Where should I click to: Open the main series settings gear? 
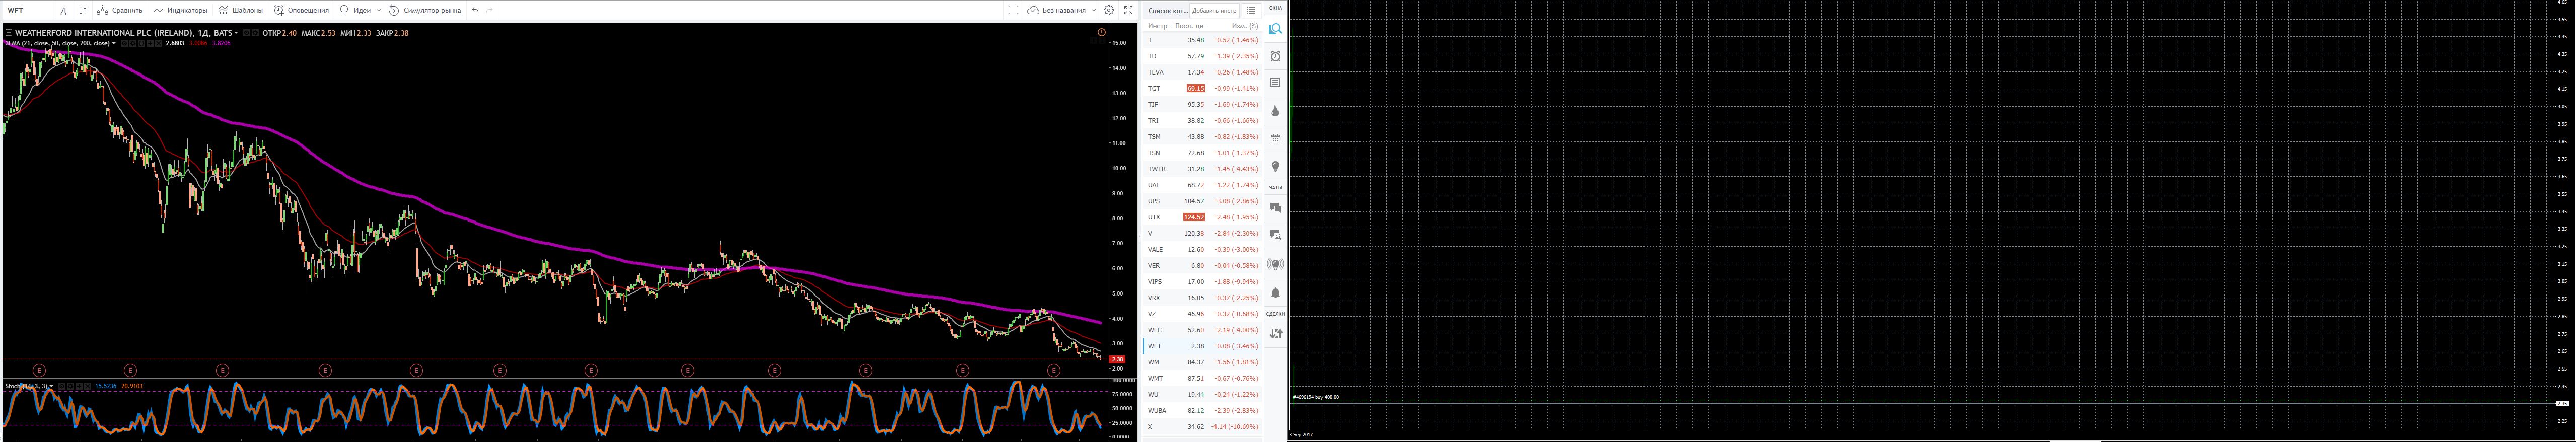click(x=256, y=33)
